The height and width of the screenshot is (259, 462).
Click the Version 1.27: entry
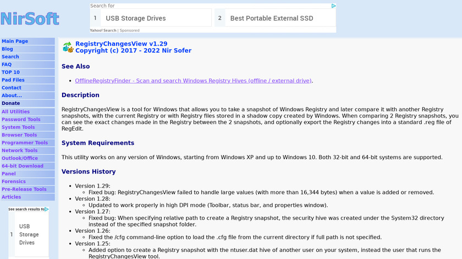[92, 212]
